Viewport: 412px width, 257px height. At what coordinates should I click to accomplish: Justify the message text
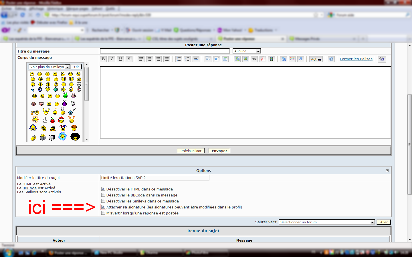[167, 59]
